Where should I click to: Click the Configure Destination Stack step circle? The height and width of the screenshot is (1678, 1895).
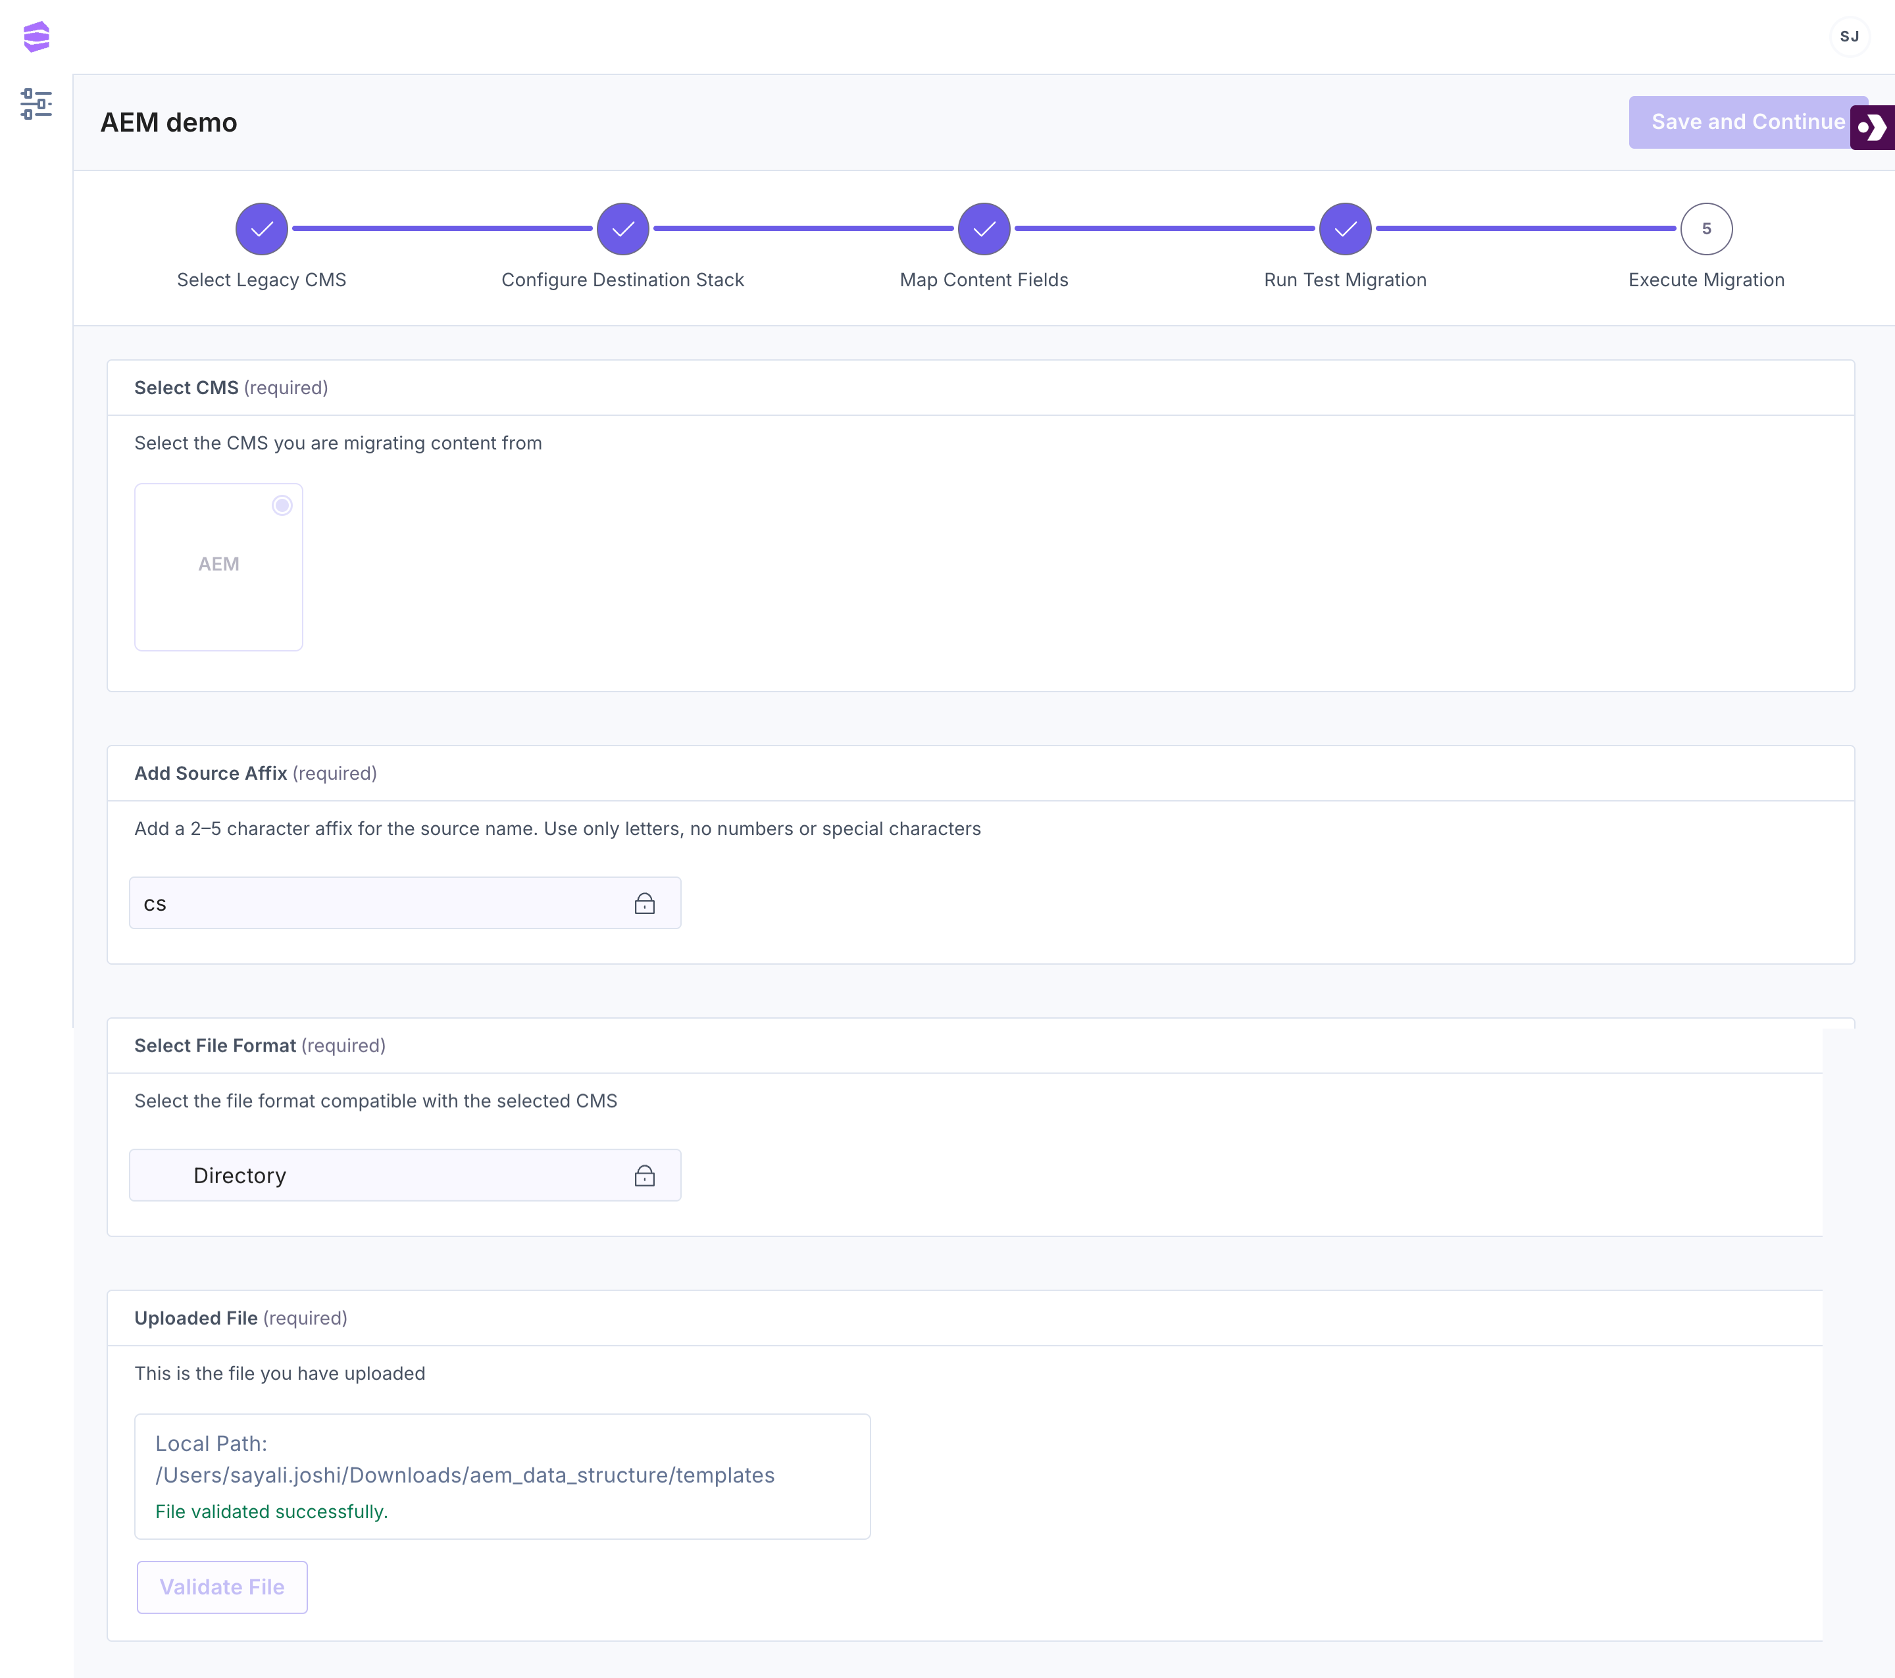(623, 229)
